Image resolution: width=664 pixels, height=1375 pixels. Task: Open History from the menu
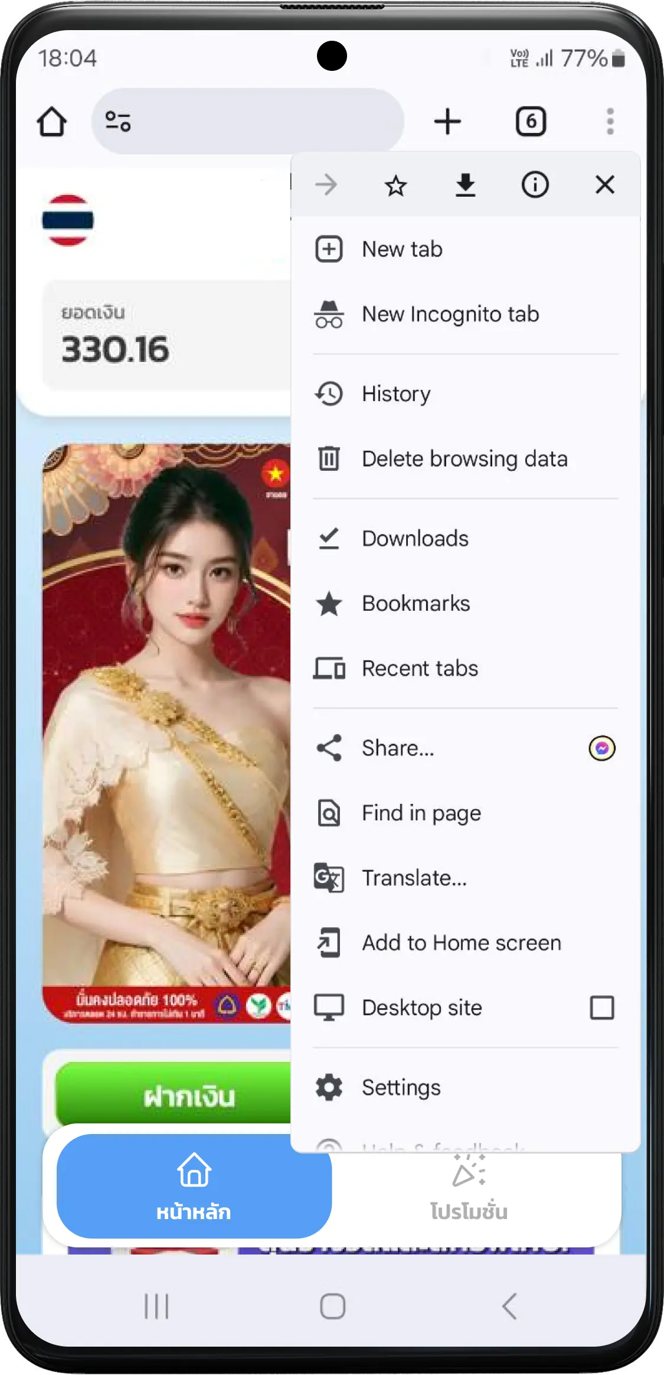point(395,394)
